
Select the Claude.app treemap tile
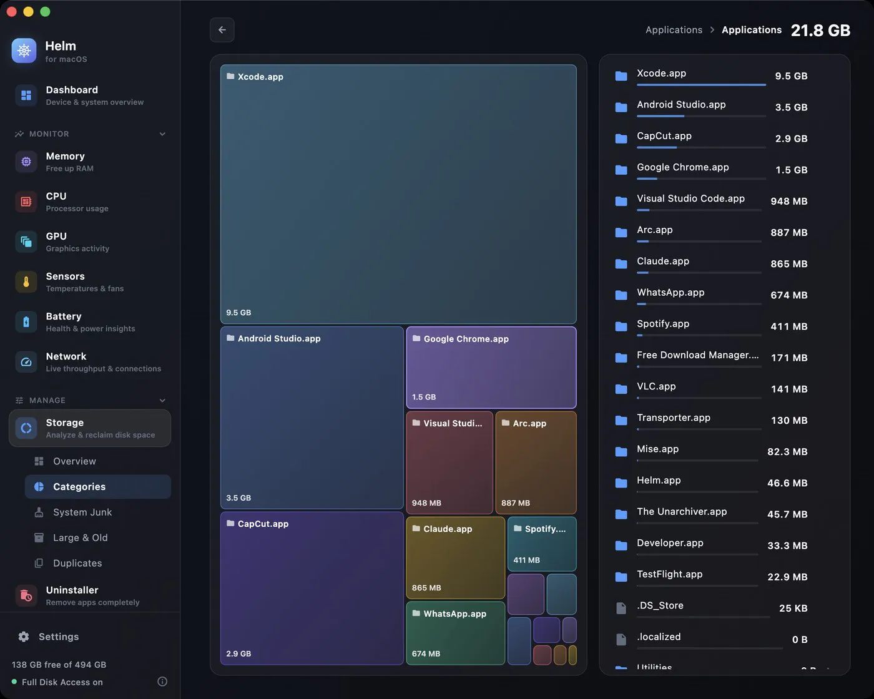(x=456, y=558)
